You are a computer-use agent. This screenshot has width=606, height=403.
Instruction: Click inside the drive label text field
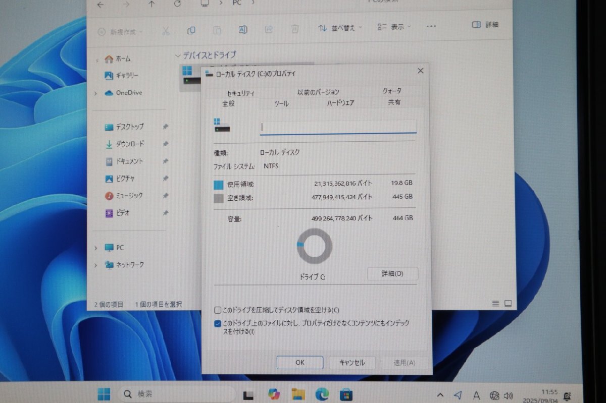click(337, 127)
